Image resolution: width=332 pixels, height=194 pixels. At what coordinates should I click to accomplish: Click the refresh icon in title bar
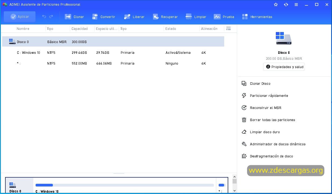tap(286, 5)
